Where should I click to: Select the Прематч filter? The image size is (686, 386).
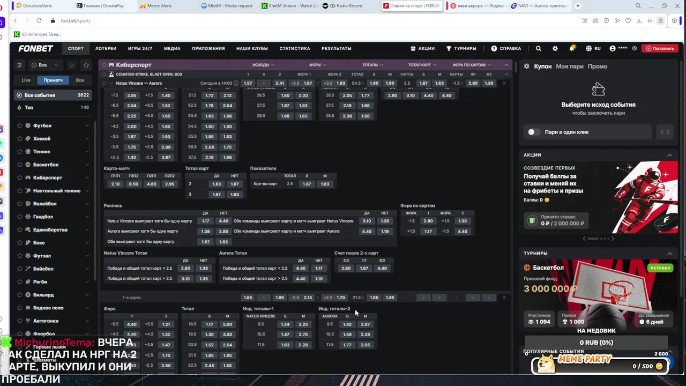(x=53, y=80)
